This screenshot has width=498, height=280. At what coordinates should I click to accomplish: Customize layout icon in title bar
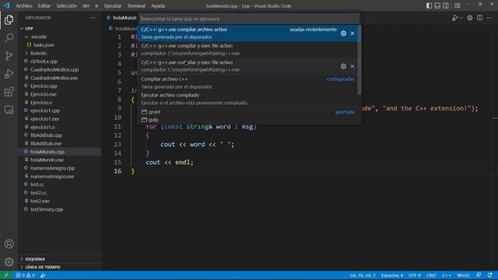[458, 5]
